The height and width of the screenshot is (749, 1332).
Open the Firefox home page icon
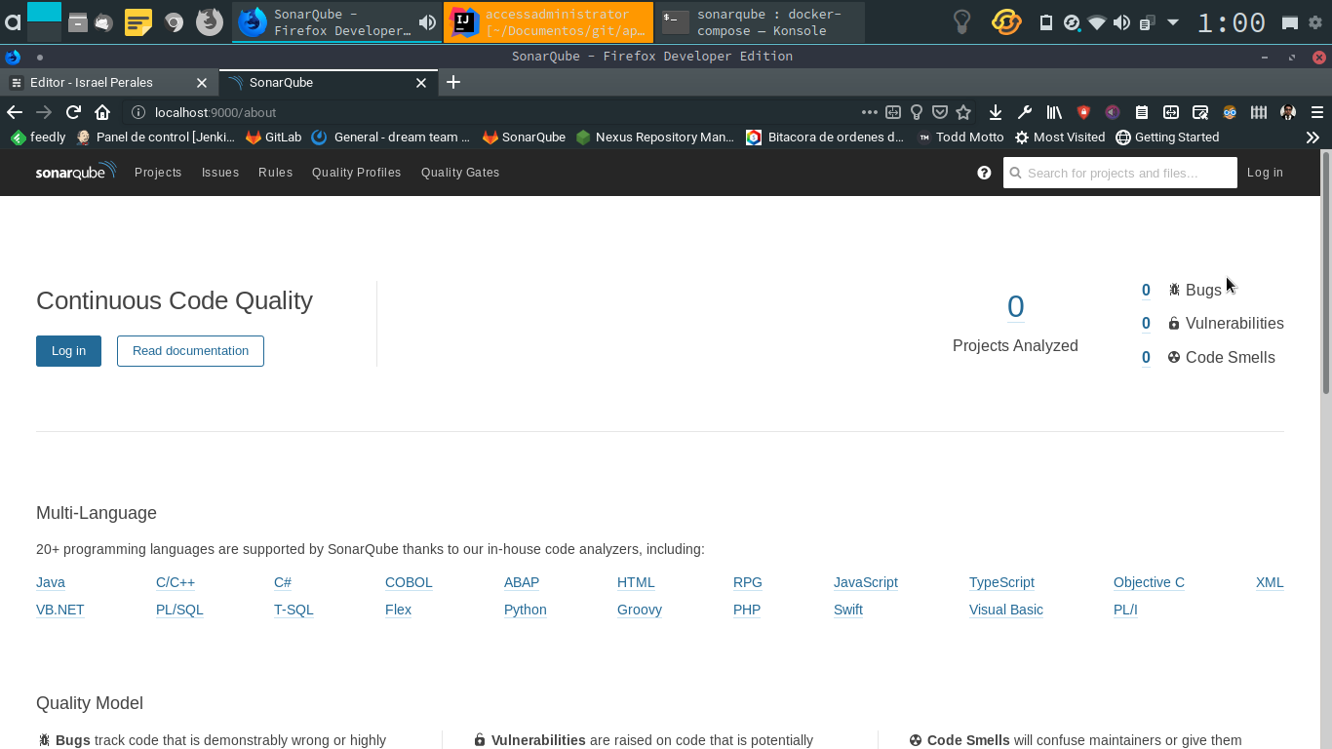(x=102, y=112)
